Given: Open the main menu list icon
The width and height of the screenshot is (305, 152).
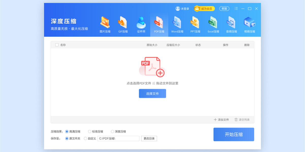Looking at the screenshot, I should [x=236, y=9].
